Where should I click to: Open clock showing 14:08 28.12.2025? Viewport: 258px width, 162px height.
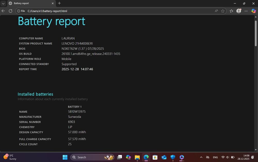243,157
